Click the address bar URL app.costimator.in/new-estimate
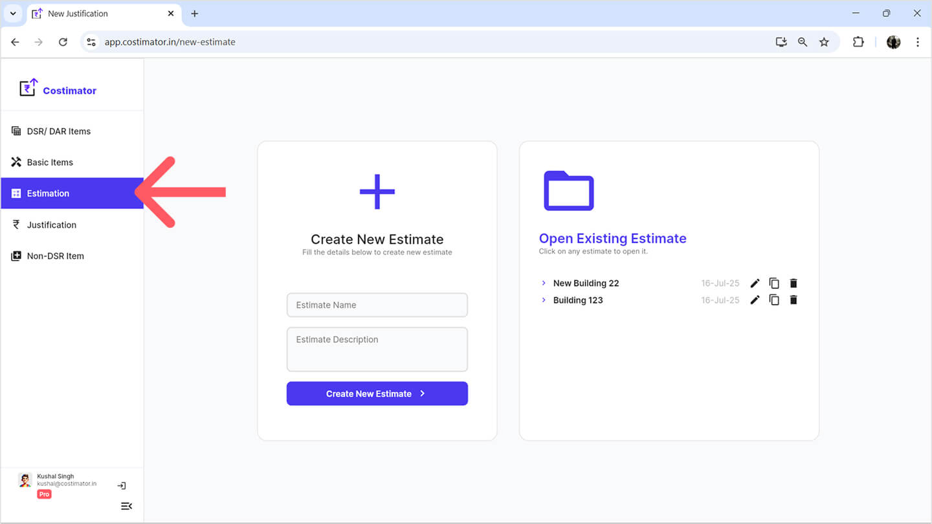The image size is (932, 524). point(170,42)
